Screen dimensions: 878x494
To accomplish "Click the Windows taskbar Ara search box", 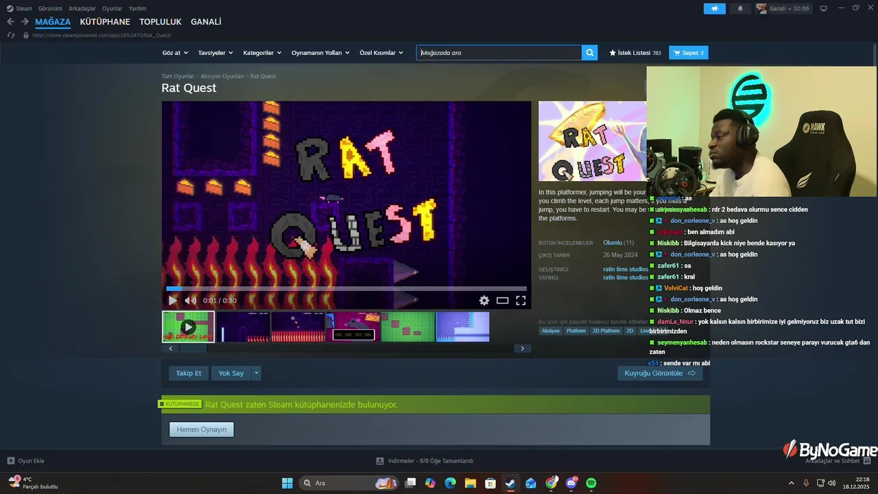I will click(348, 483).
